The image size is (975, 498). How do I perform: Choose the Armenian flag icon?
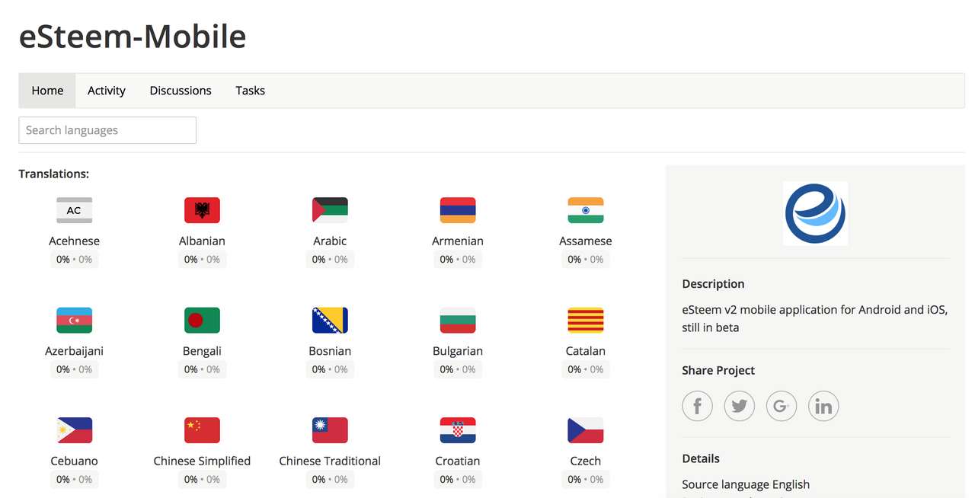pyautogui.click(x=458, y=210)
